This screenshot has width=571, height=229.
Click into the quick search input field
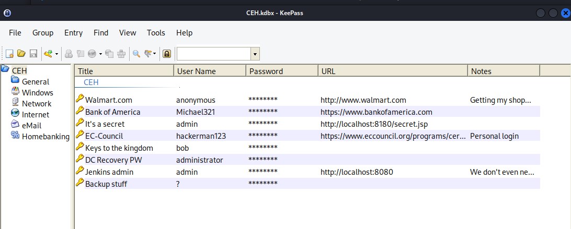point(213,54)
